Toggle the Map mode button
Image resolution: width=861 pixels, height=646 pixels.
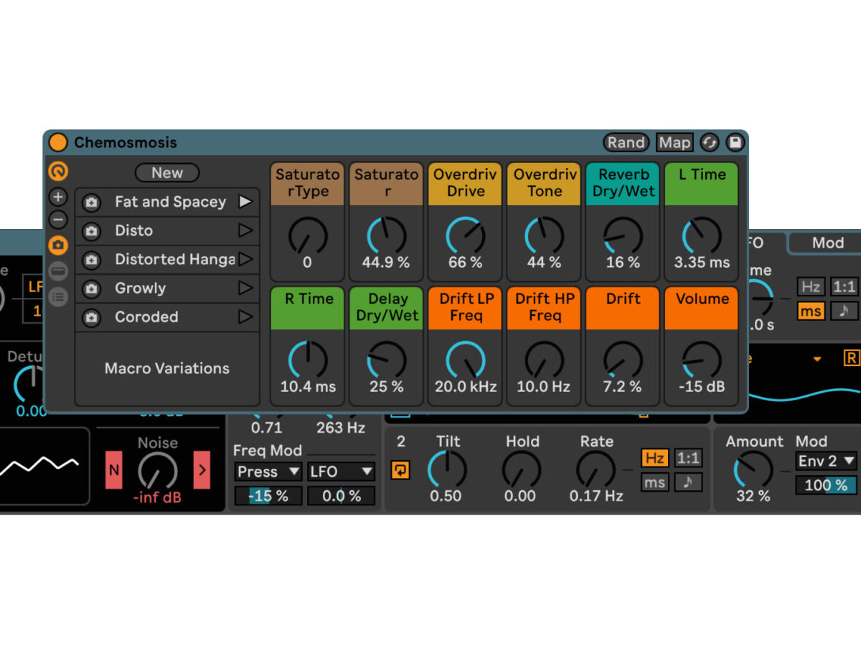(x=674, y=142)
